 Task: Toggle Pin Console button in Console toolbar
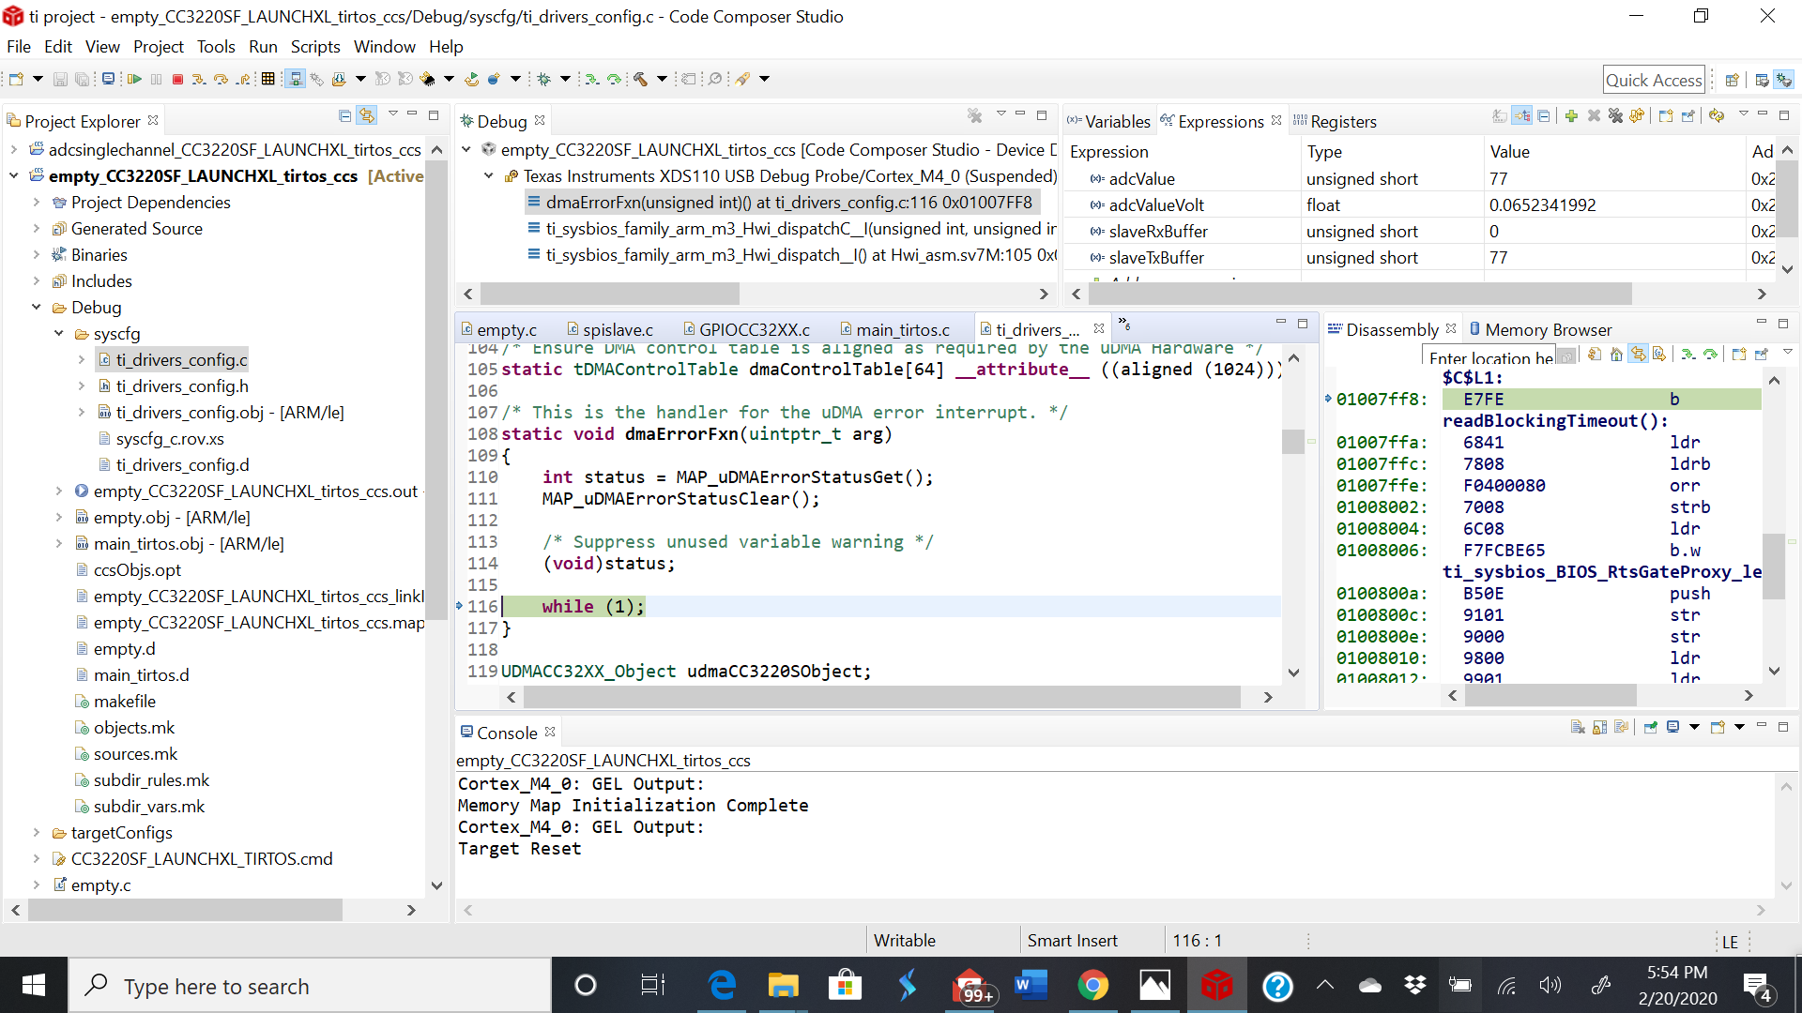(1651, 727)
